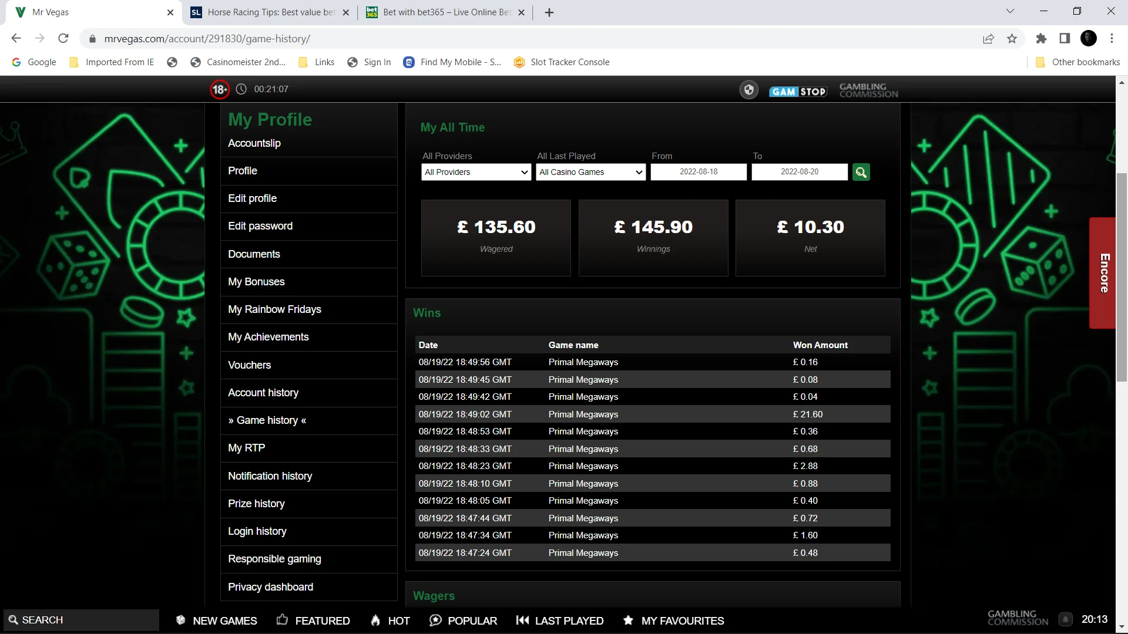Click the green search button next to date fields
Viewport: 1128px width, 634px height.
coord(861,172)
